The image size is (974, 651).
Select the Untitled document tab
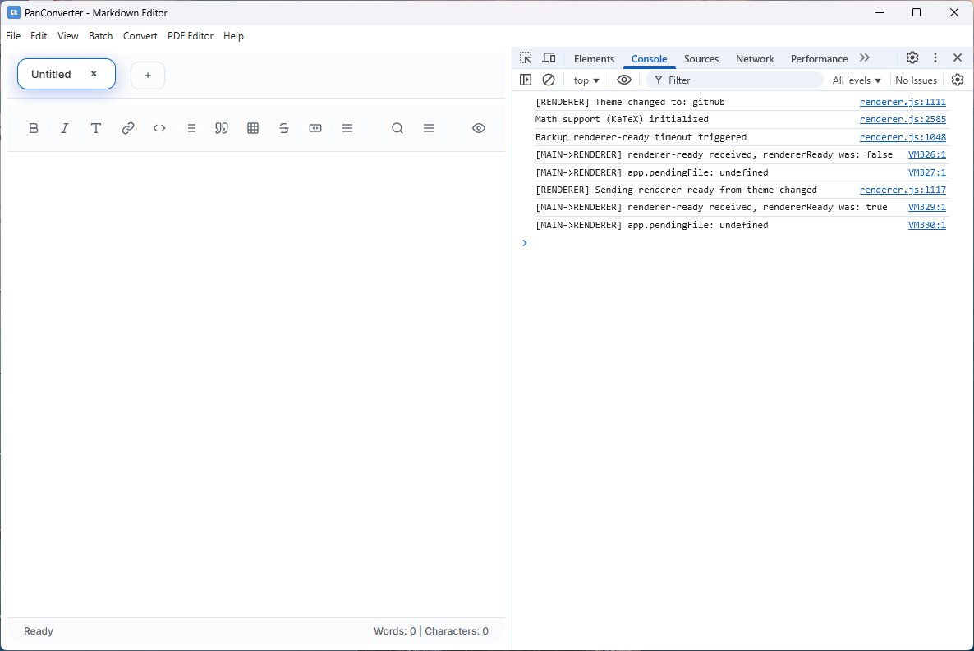[67, 74]
